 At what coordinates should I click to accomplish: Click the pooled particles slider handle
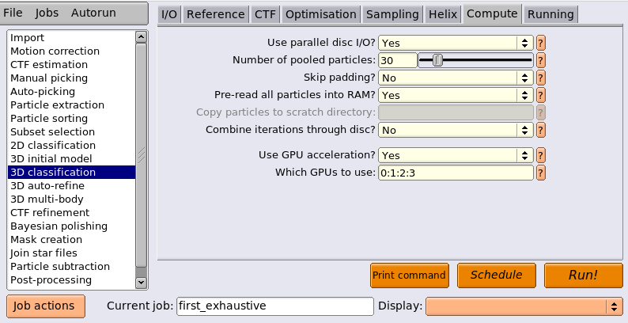point(437,60)
